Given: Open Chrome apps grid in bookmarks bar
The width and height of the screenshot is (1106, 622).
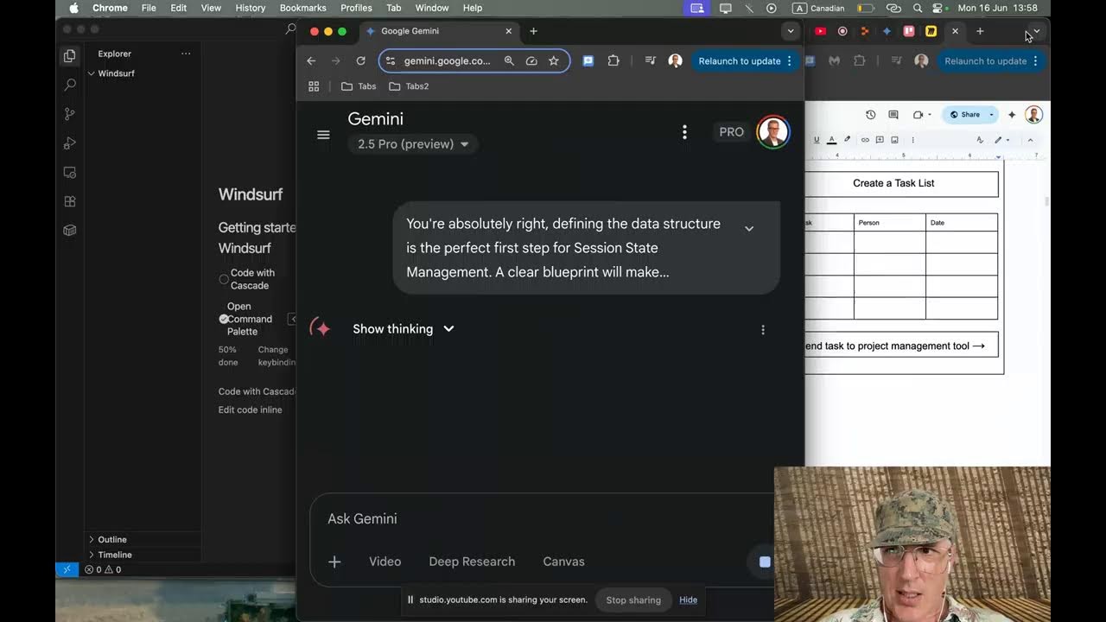Looking at the screenshot, I should coord(314,86).
